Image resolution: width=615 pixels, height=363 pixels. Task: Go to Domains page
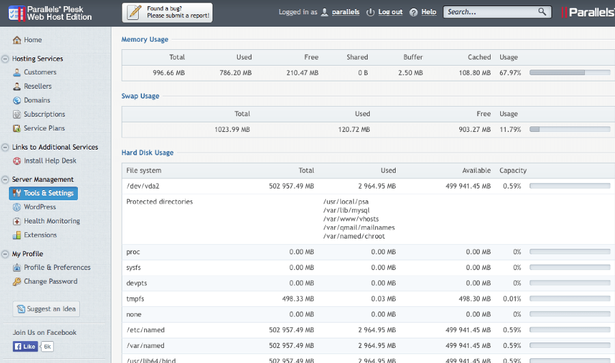pyautogui.click(x=37, y=100)
